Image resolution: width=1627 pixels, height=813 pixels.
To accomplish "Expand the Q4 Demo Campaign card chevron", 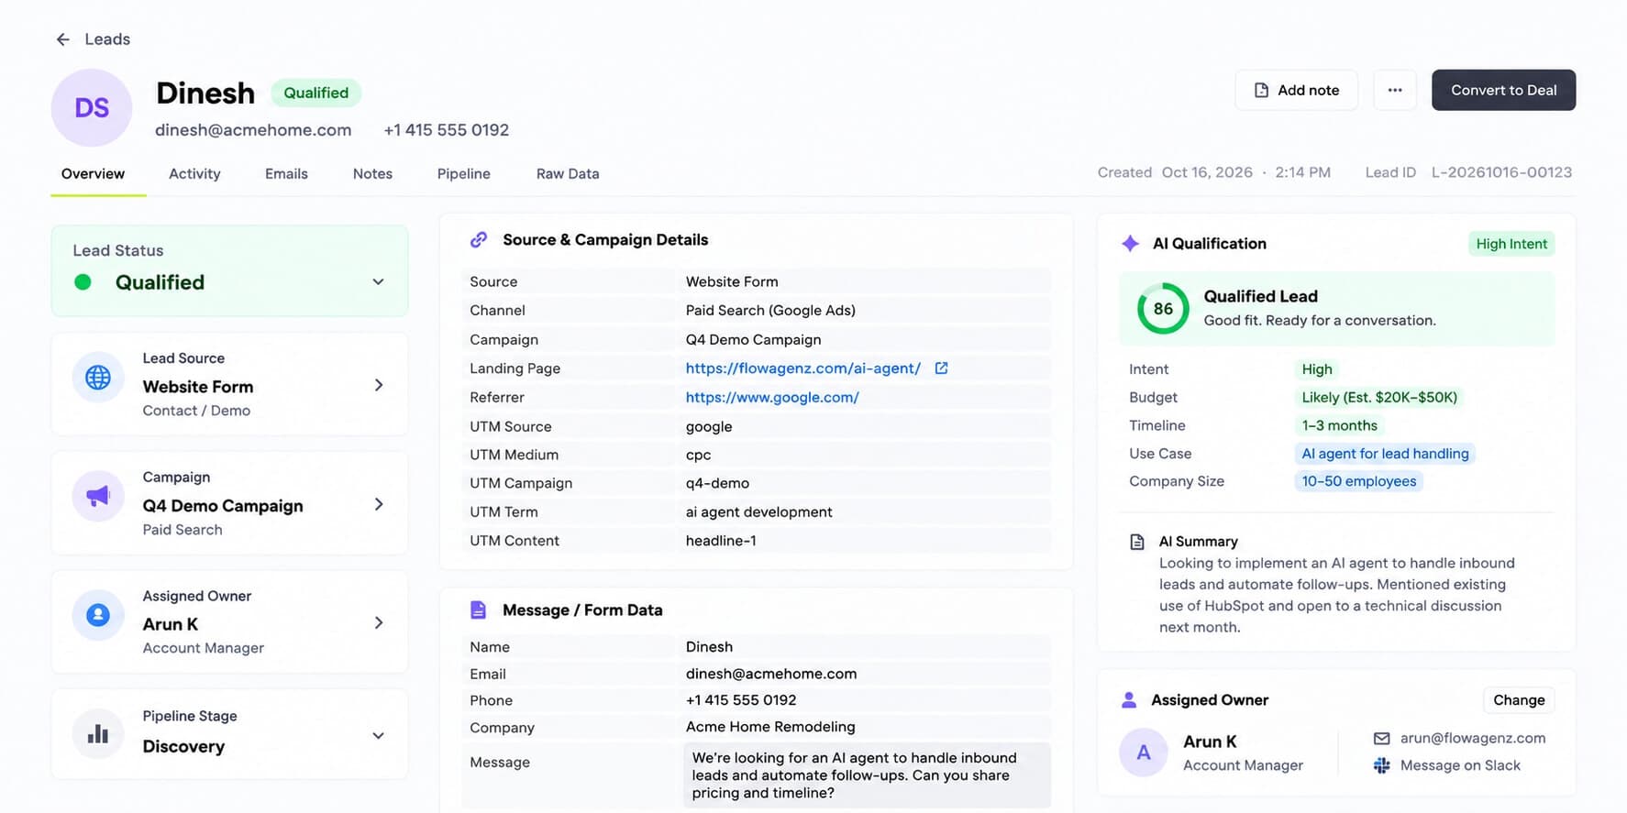I will 379,504.
